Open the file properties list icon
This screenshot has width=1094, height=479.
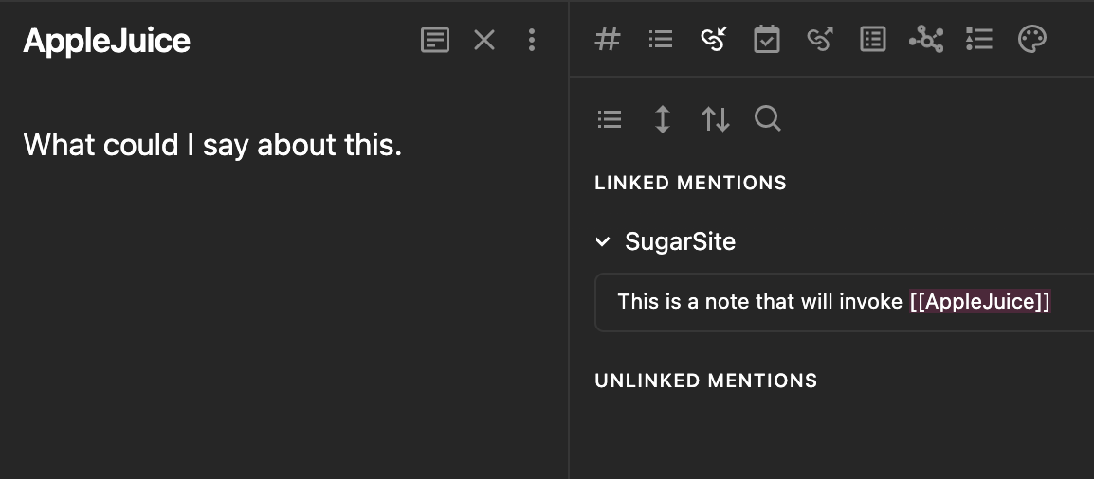pos(873,39)
